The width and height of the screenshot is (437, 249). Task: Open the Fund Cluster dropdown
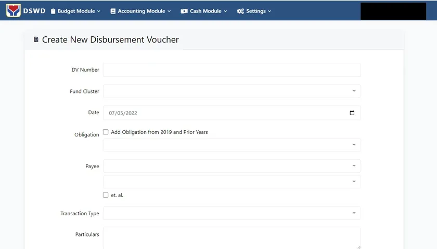coord(232,91)
